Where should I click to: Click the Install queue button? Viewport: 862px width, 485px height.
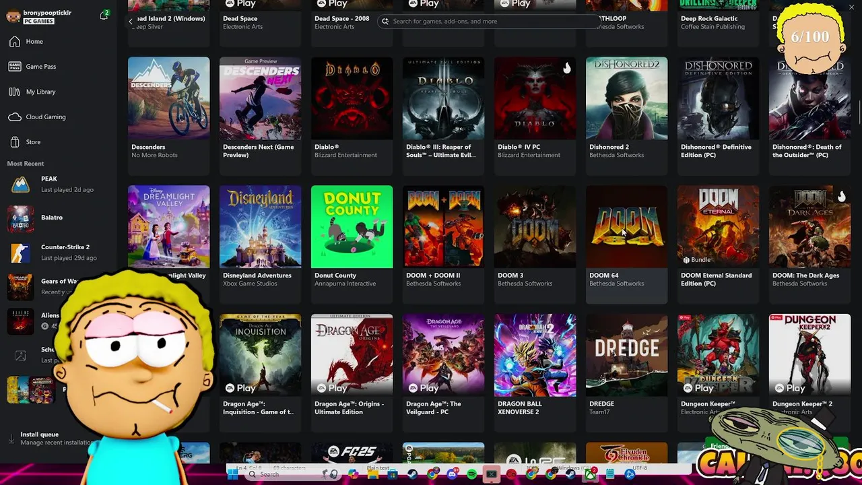(51, 439)
